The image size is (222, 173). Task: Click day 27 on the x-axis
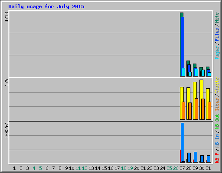(182, 168)
